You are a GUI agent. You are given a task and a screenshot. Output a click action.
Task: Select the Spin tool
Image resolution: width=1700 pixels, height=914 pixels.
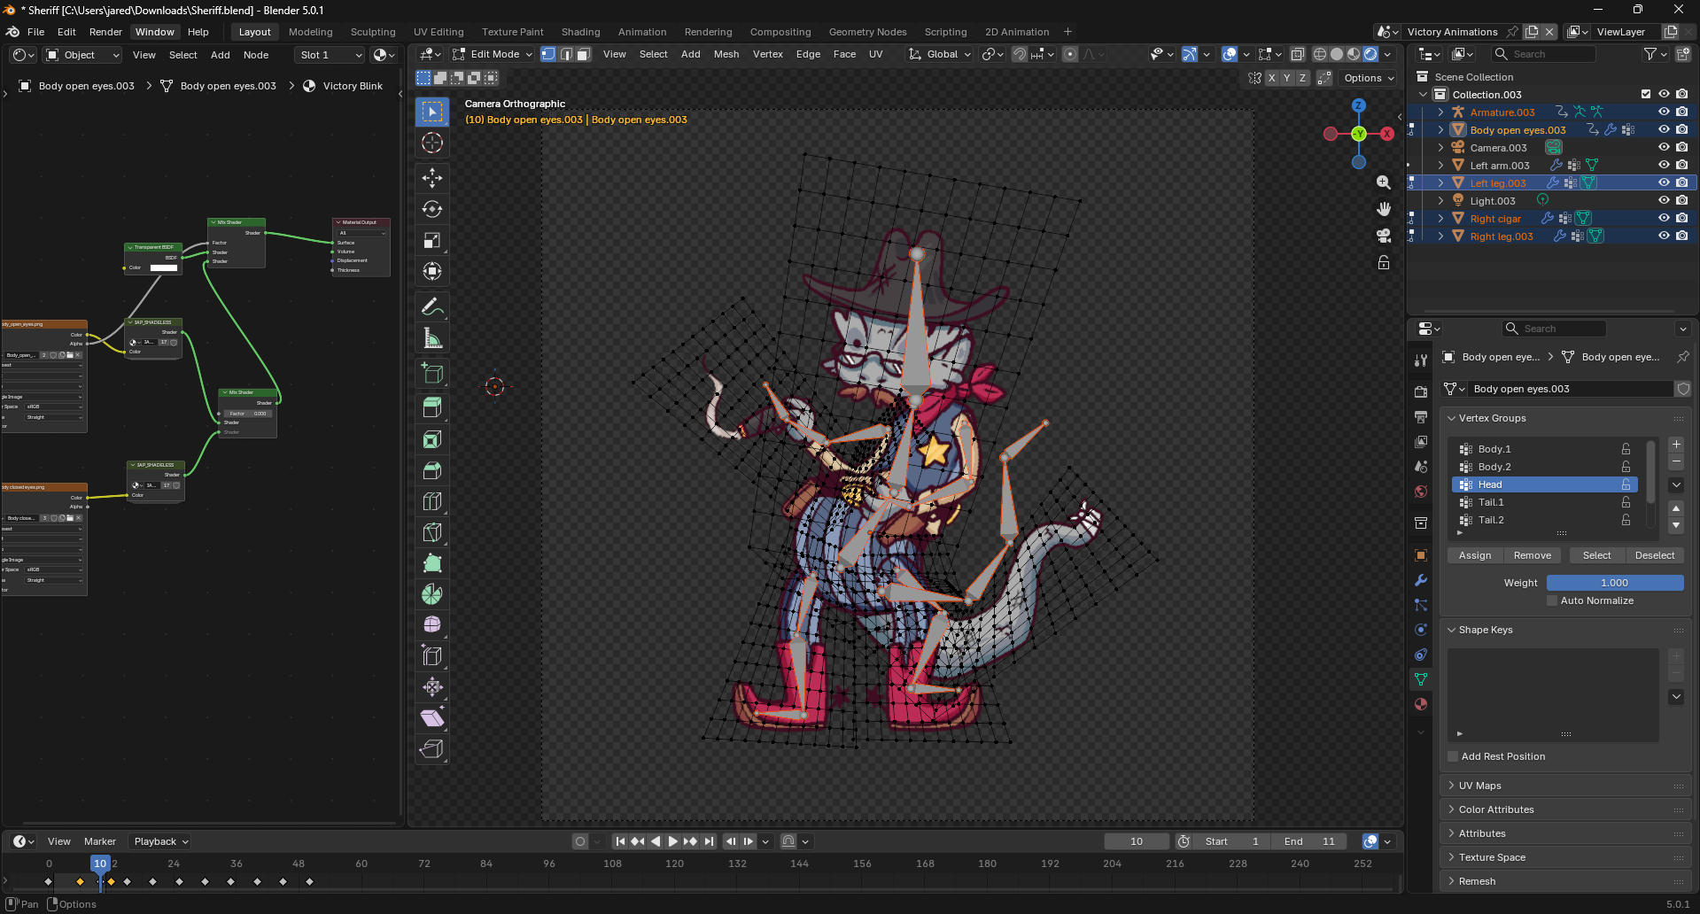click(x=432, y=594)
